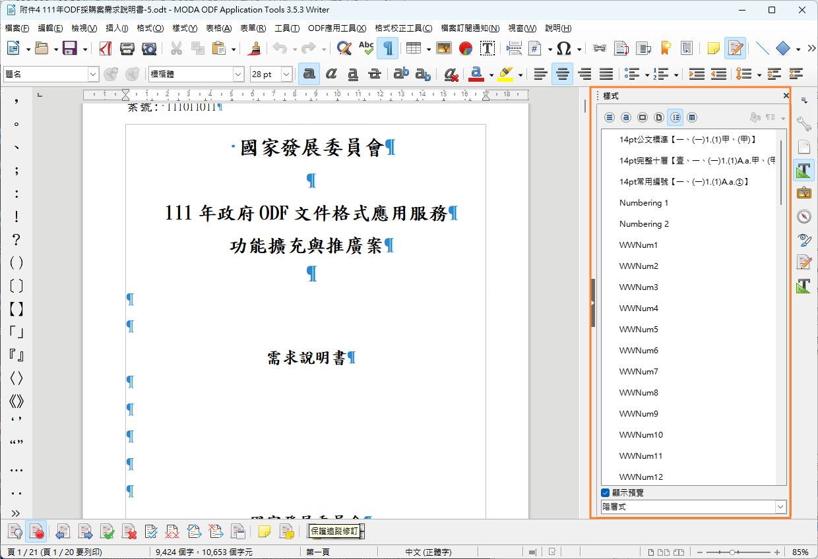818x559 pixels.
Task: Click the Print icon in toolbar
Action: coord(127,48)
